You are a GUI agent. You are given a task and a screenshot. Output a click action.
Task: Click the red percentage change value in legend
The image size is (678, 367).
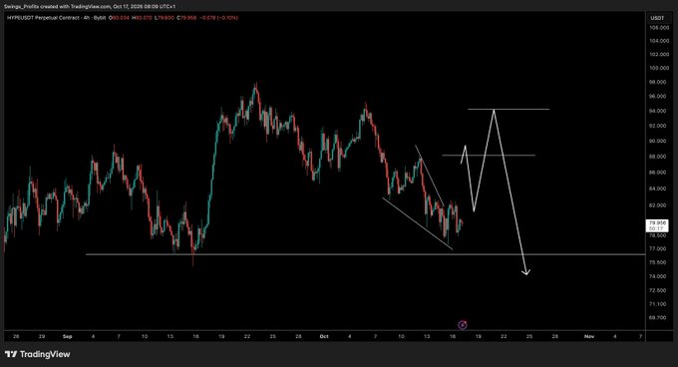click(x=228, y=18)
